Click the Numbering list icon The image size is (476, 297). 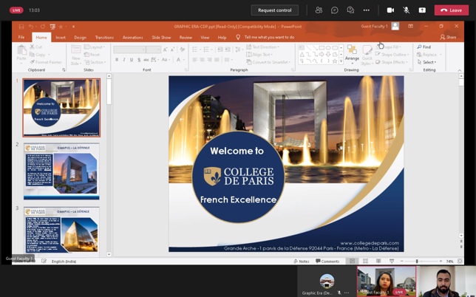click(208, 49)
